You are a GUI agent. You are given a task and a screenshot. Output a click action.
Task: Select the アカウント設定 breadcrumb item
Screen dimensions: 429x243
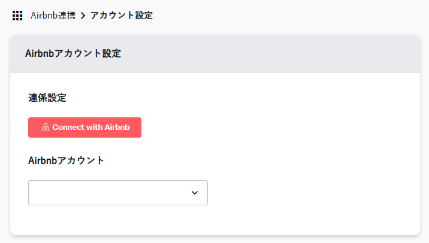122,16
